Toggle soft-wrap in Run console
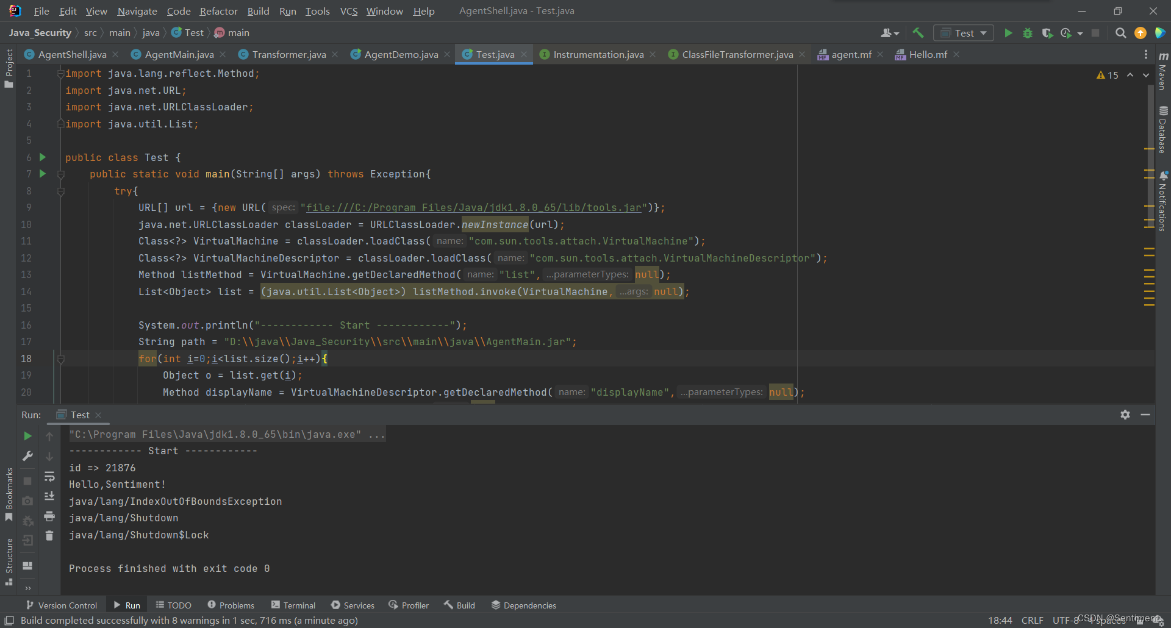The image size is (1171, 628). [49, 476]
